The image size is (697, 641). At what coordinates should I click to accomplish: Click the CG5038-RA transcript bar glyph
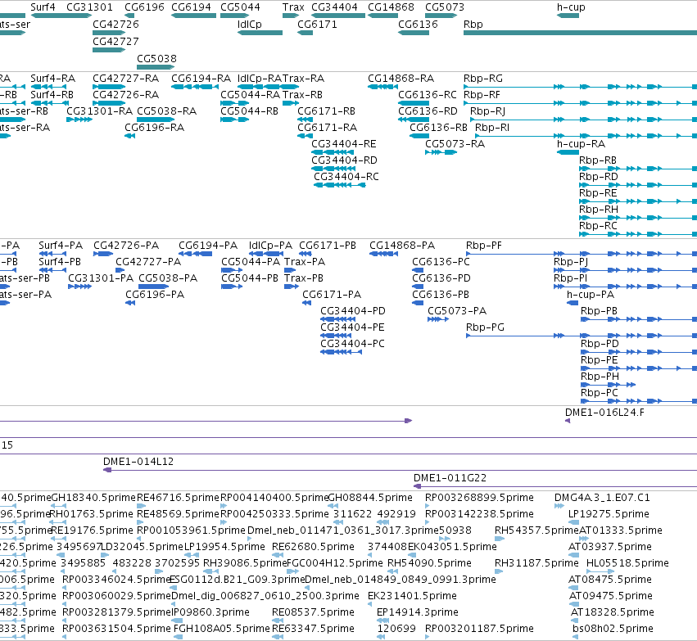click(x=156, y=120)
